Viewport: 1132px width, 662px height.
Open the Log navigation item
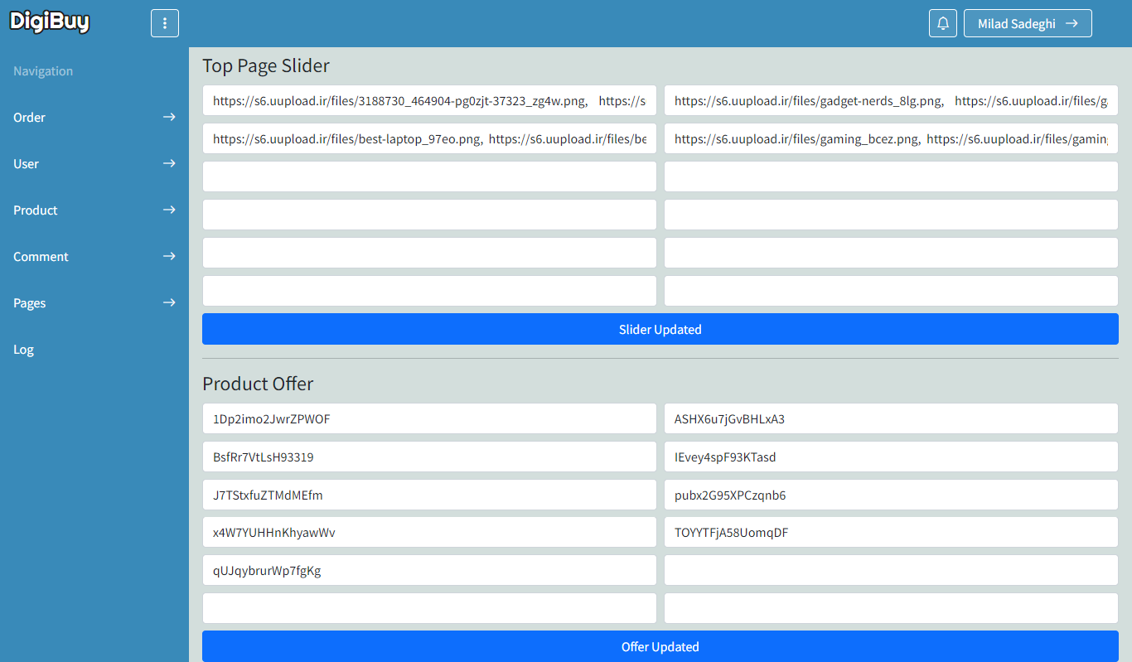24,350
